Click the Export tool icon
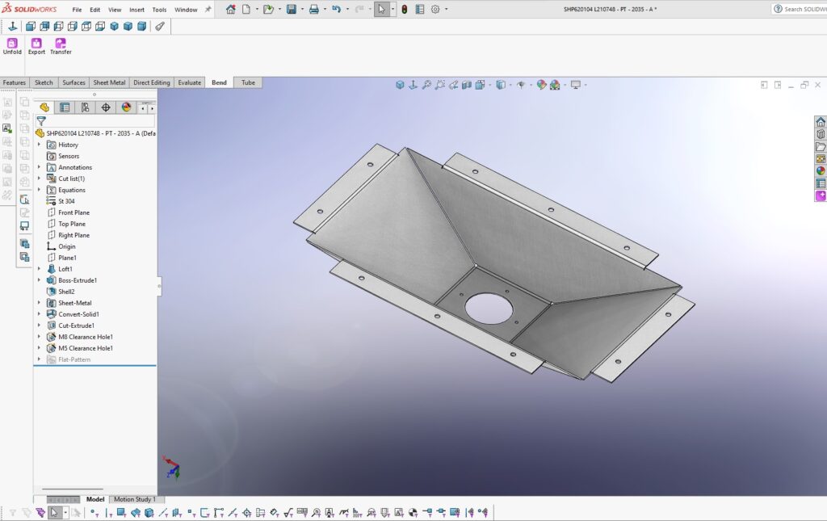827x521 pixels. [36, 44]
